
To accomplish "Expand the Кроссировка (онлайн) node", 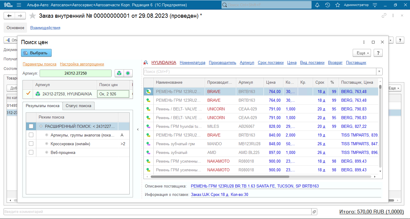I will tap(47, 144).
